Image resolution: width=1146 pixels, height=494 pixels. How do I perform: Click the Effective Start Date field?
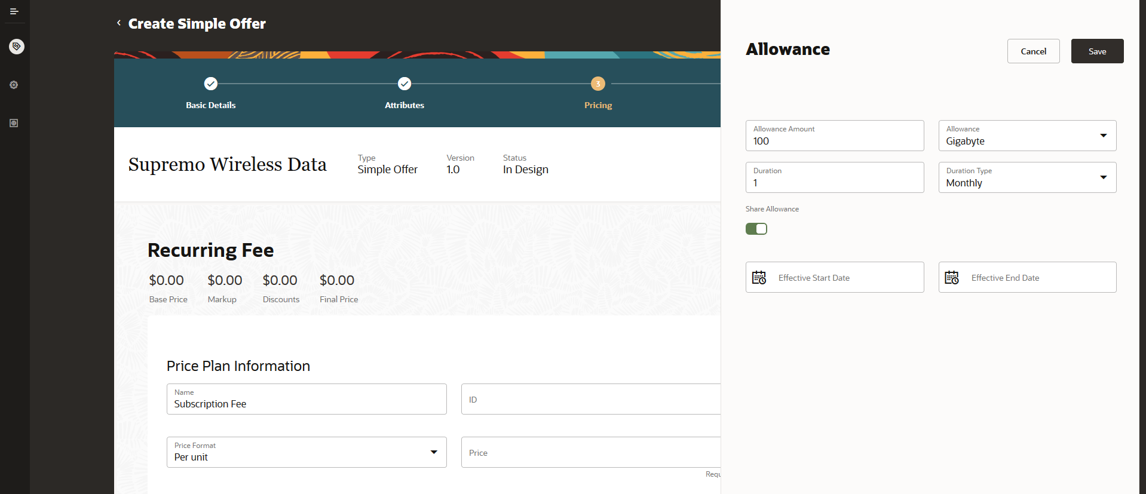coord(835,277)
